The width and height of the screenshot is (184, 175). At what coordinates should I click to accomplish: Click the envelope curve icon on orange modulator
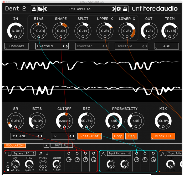(x=163, y=154)
